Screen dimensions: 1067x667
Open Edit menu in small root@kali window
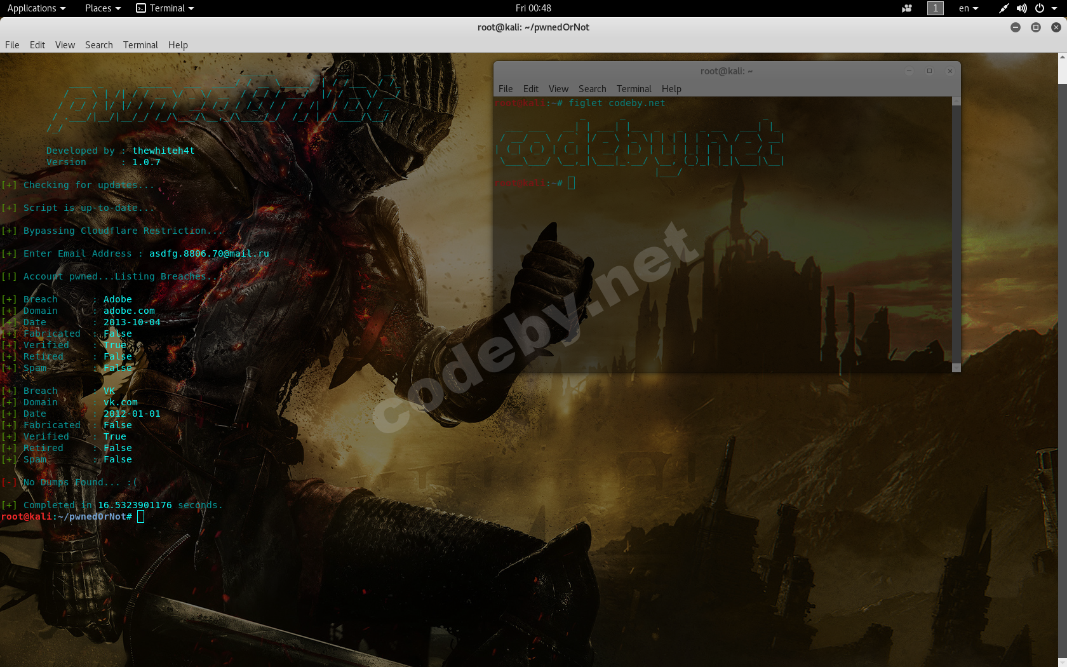coord(531,89)
